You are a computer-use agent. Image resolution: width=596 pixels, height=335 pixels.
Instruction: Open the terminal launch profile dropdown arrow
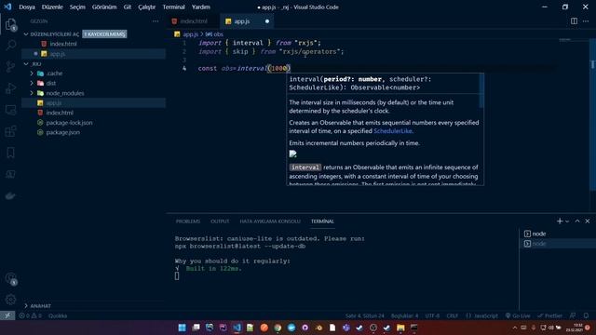tap(567, 221)
